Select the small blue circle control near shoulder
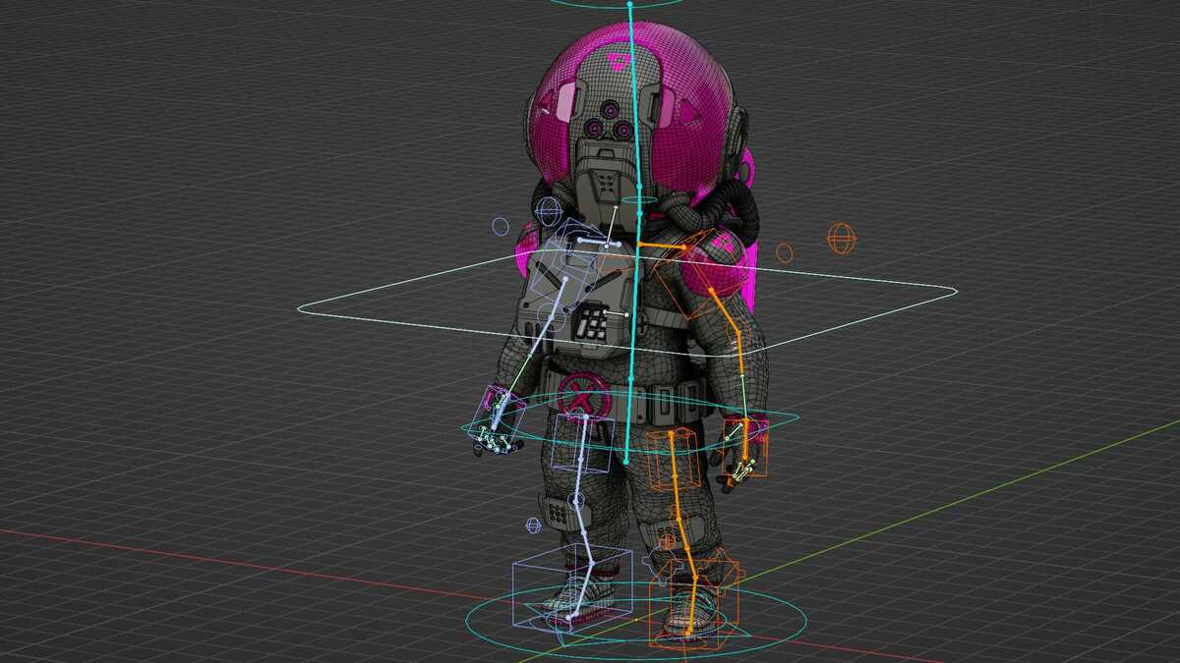1180x663 pixels. pyautogui.click(x=501, y=227)
